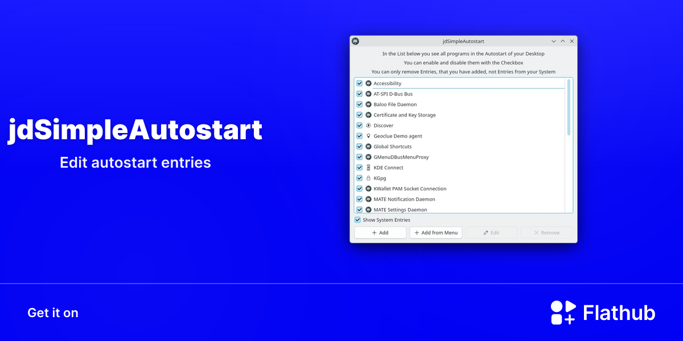This screenshot has width=683, height=341.
Task: Select the MATE Notification Daemon text
Action: click(405, 199)
